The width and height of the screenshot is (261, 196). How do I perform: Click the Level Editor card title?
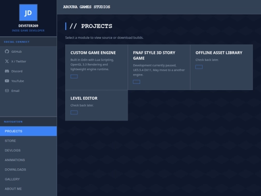coord(84,98)
